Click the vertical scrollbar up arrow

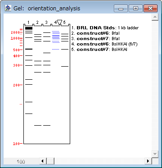[x=155, y=17]
